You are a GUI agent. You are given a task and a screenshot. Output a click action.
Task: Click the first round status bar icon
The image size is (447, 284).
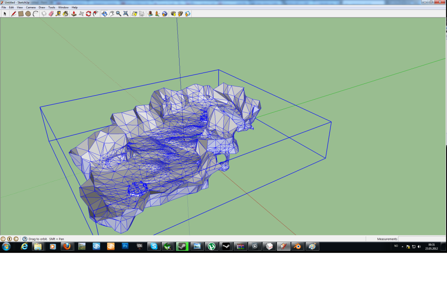pos(3,239)
